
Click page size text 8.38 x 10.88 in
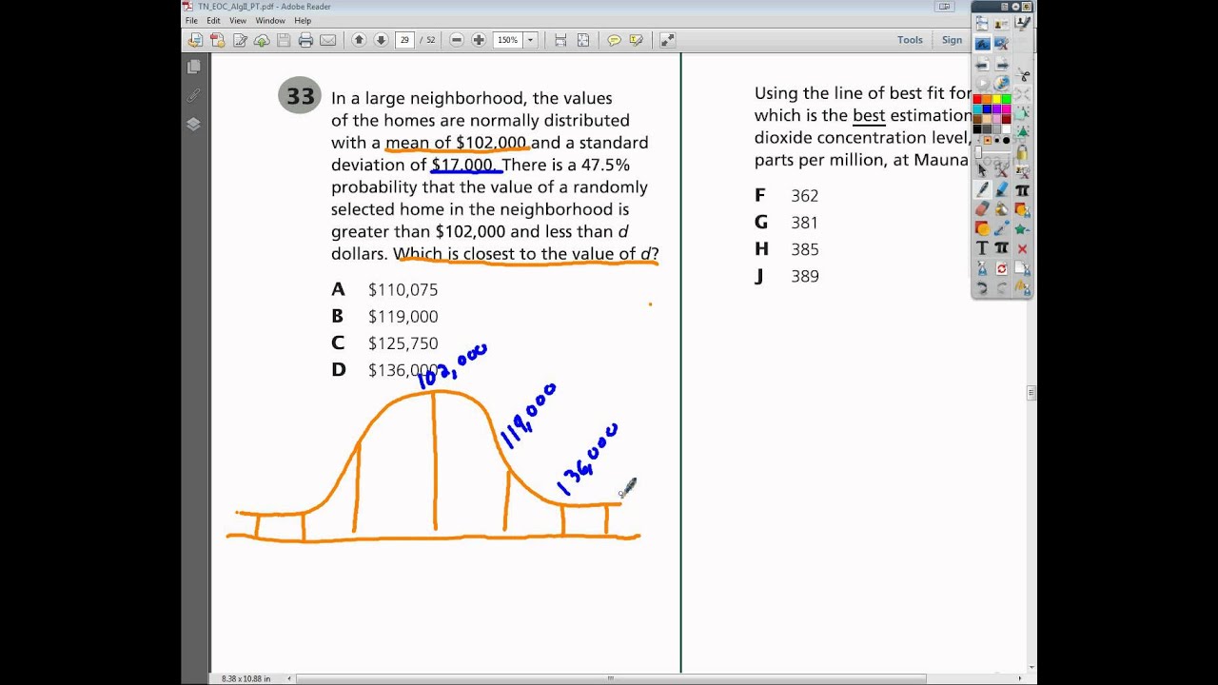(246, 678)
